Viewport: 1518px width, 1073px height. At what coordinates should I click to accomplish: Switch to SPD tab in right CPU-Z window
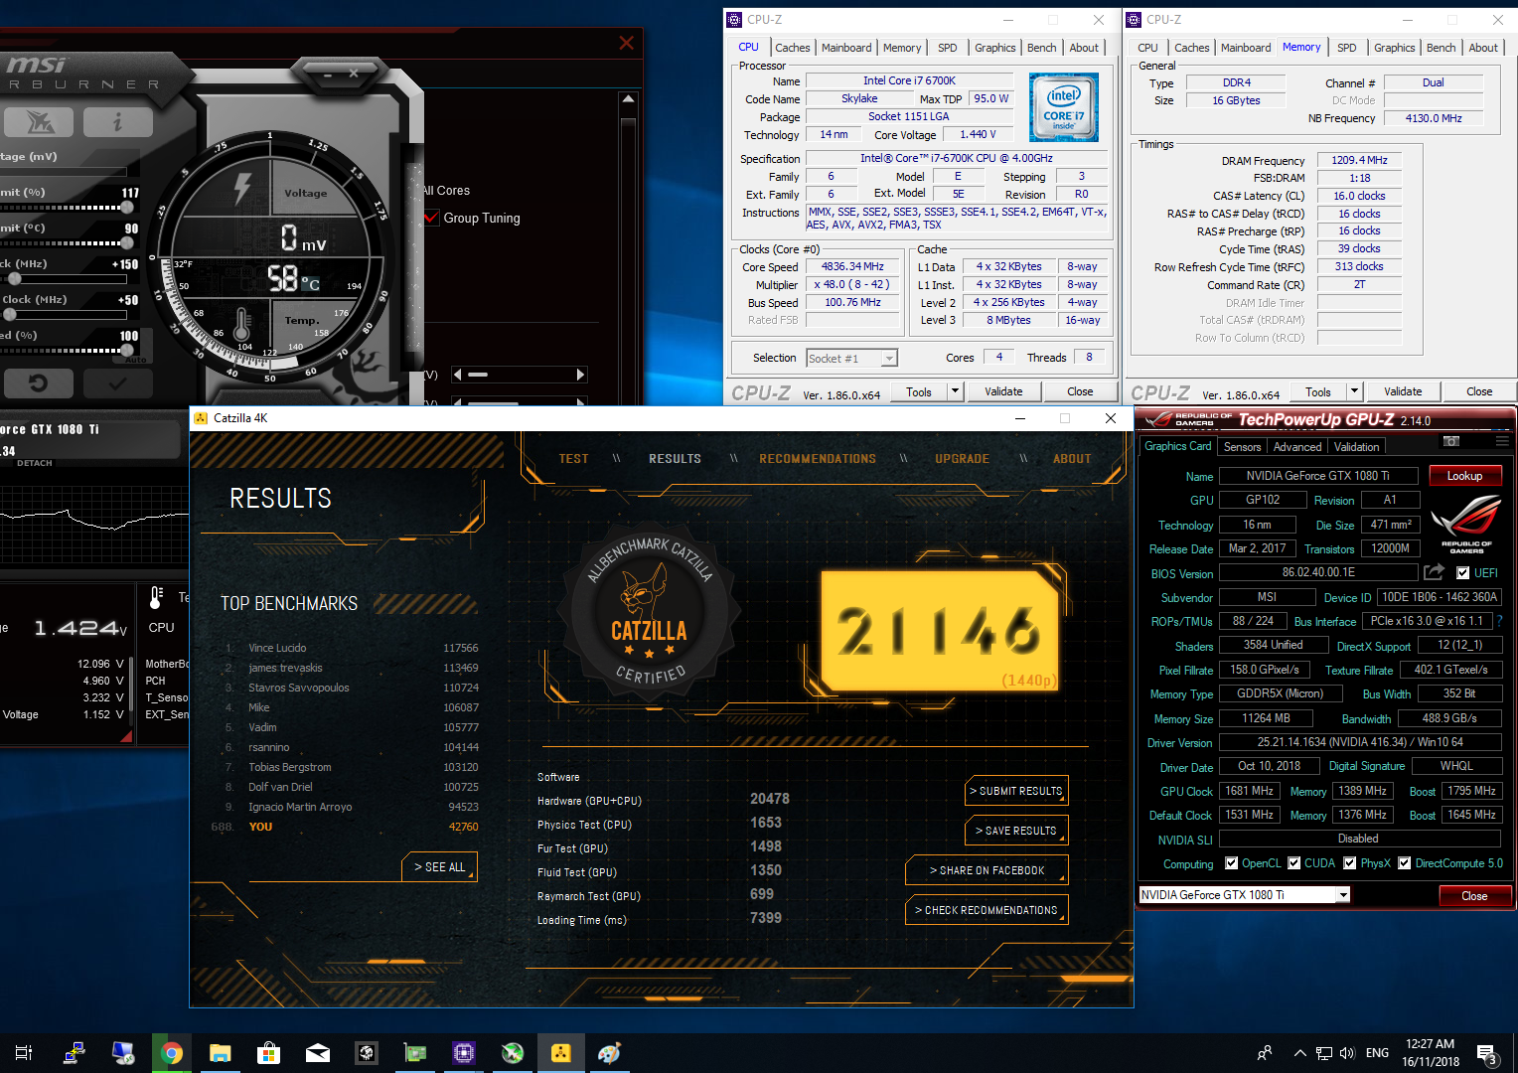coord(1346,48)
